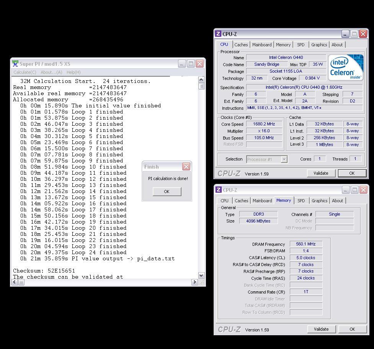Click the DRAM Frequency value 560.1 MHz
This screenshot has width=374, height=349.
[x=306, y=244]
